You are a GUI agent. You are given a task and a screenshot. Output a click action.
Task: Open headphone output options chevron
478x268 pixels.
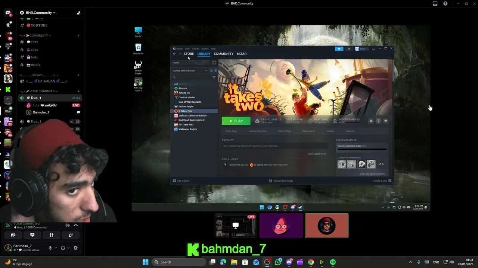tap(68, 248)
